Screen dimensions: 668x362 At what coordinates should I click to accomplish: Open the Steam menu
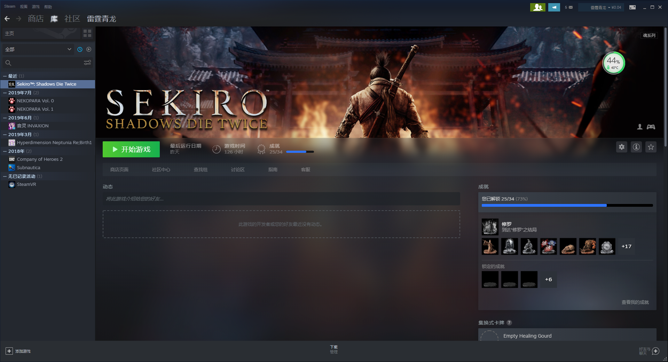click(x=10, y=7)
